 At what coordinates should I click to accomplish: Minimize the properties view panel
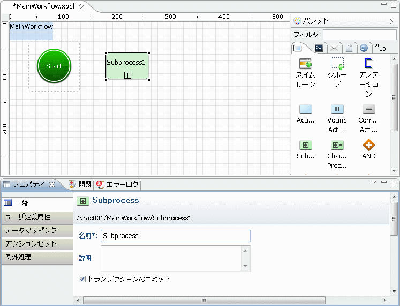point(384,182)
